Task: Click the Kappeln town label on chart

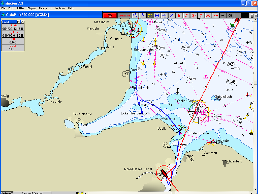Action: click(x=93, y=28)
